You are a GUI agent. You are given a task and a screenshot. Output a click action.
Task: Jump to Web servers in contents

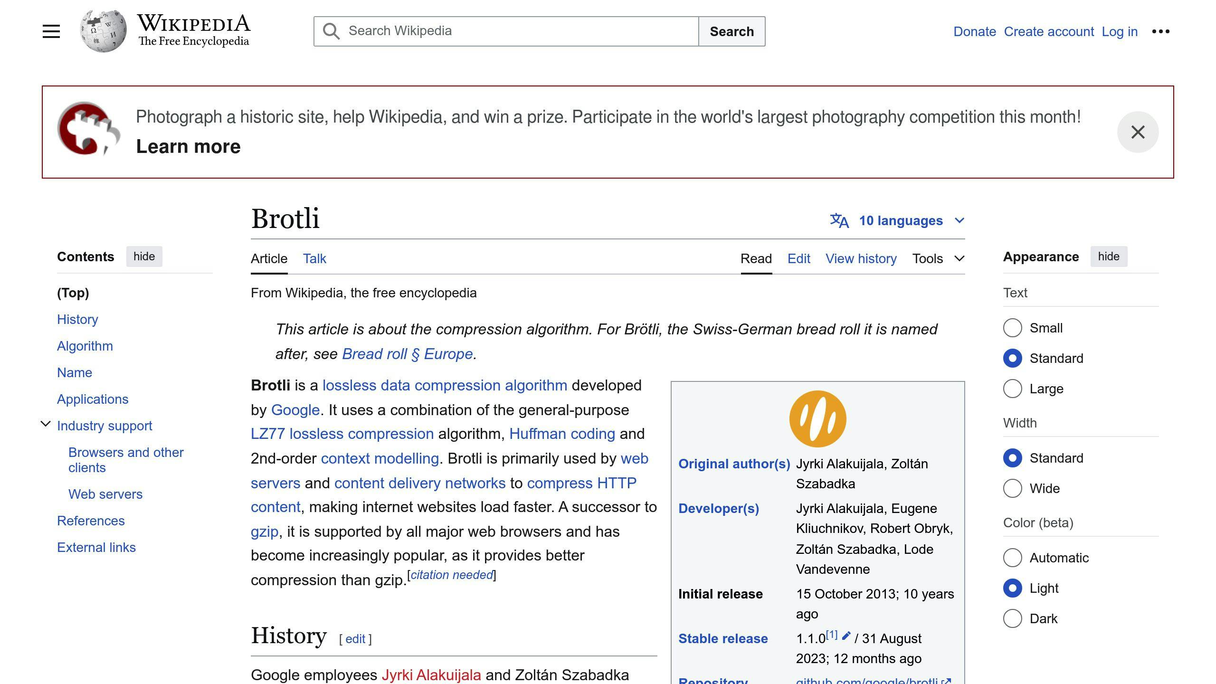pos(105,494)
